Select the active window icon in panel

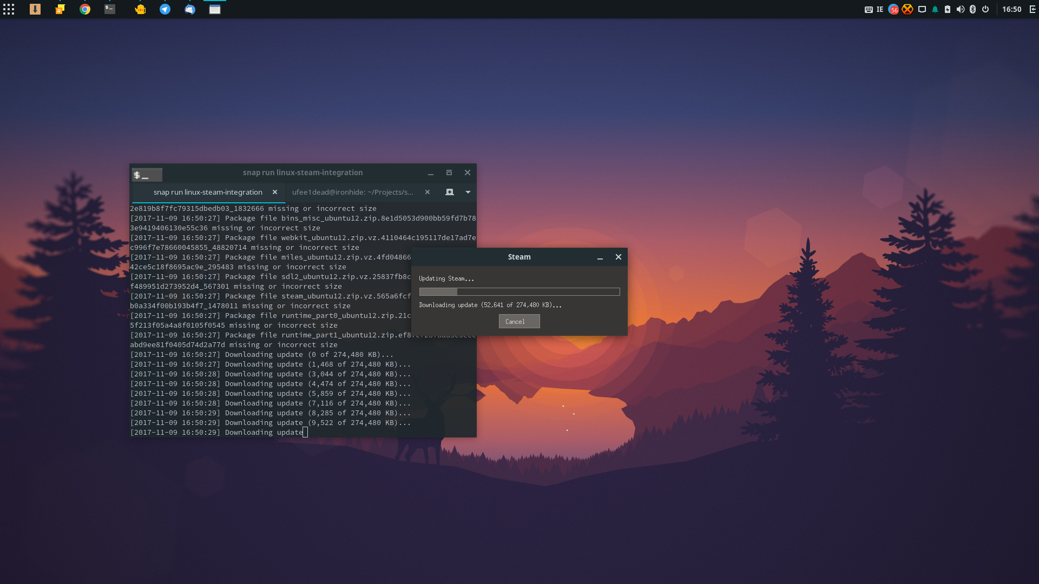coord(215,9)
